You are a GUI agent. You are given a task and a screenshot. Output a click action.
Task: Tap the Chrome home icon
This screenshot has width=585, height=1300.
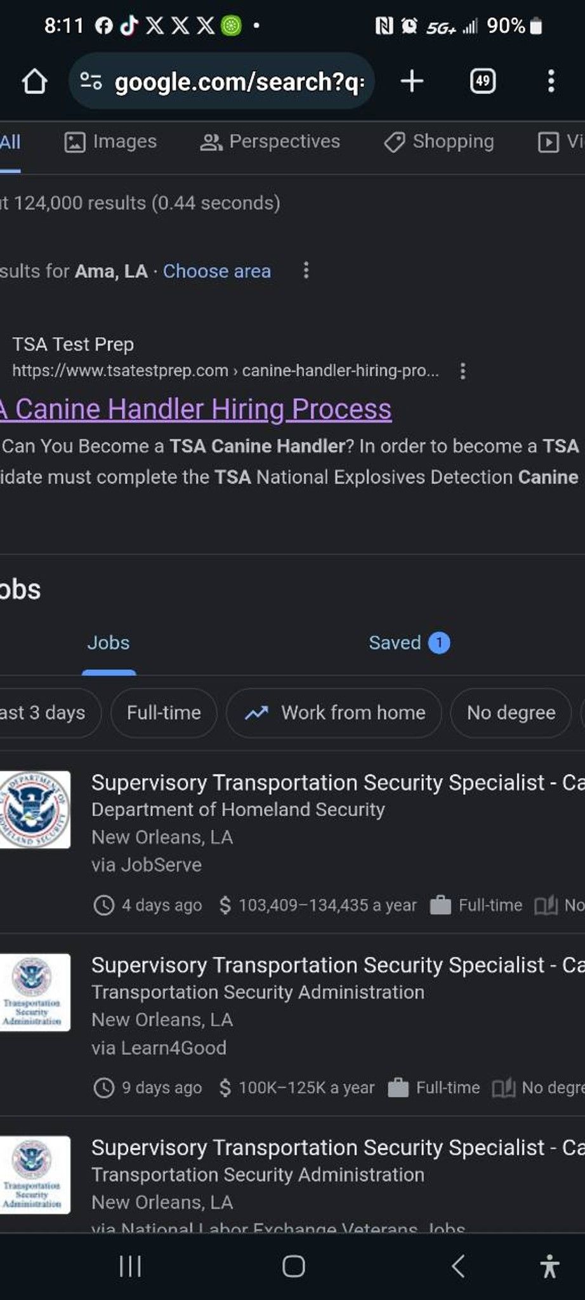pos(34,81)
